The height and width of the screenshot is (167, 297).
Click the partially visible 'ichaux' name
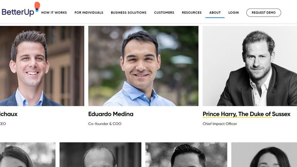coord(9,114)
